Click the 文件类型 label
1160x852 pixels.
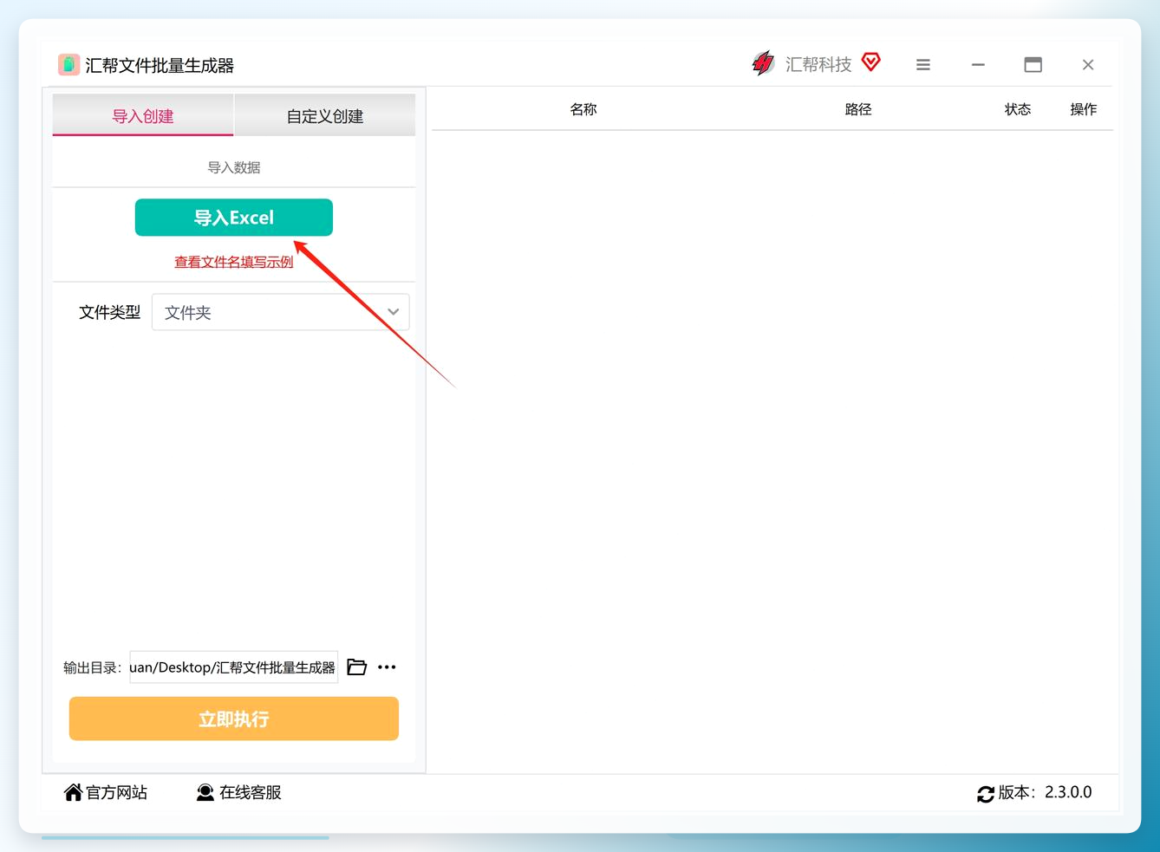pos(109,312)
